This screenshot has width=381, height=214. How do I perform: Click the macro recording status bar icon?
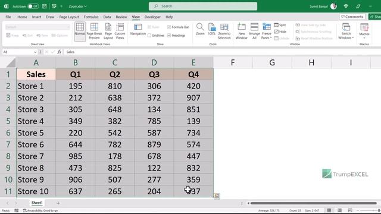point(17,210)
